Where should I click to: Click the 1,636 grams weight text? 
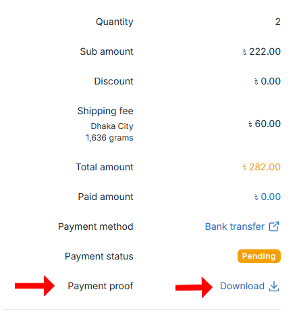[x=109, y=138]
